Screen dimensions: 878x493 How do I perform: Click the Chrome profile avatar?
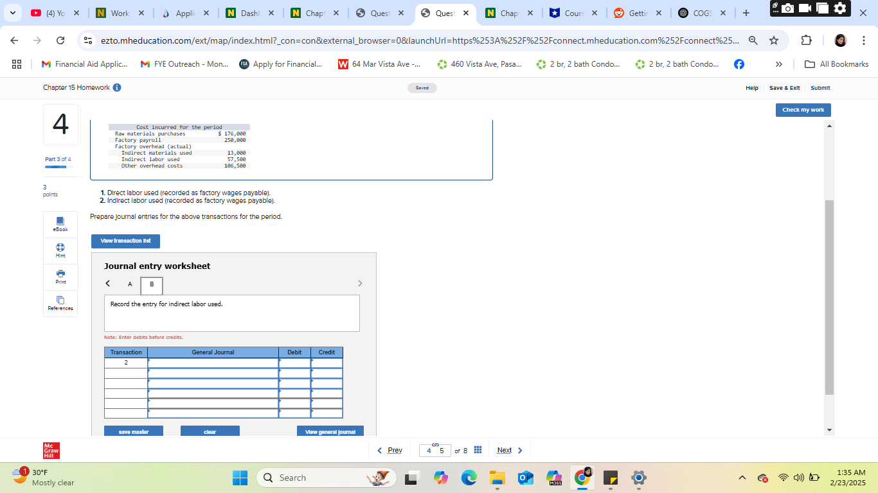click(x=841, y=40)
